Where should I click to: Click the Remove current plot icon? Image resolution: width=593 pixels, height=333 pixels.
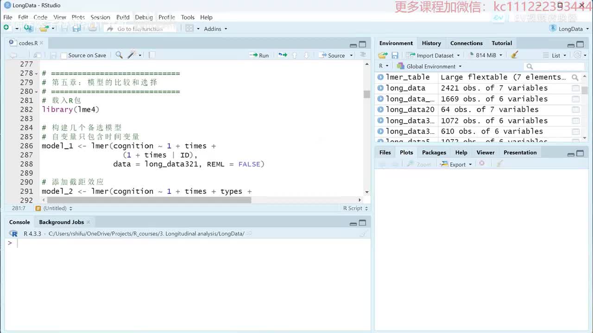tap(482, 164)
